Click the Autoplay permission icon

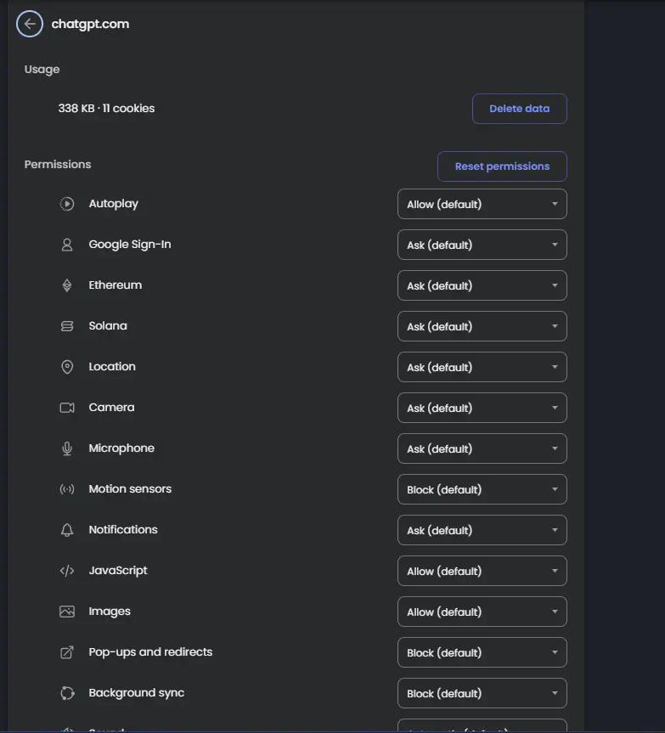click(67, 204)
